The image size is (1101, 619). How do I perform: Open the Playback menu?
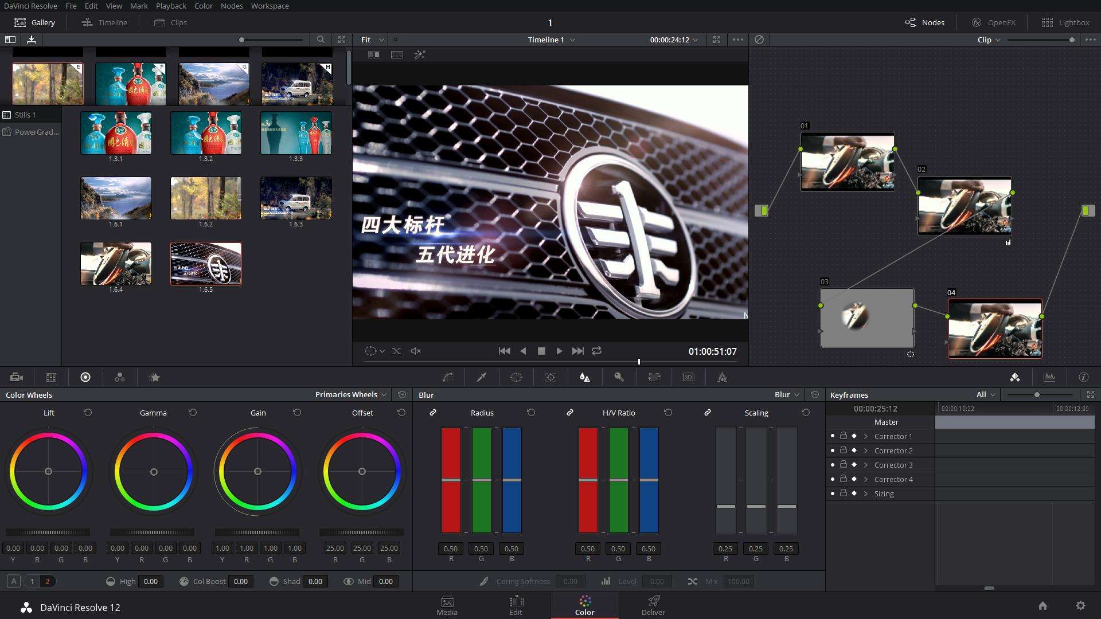point(171,6)
